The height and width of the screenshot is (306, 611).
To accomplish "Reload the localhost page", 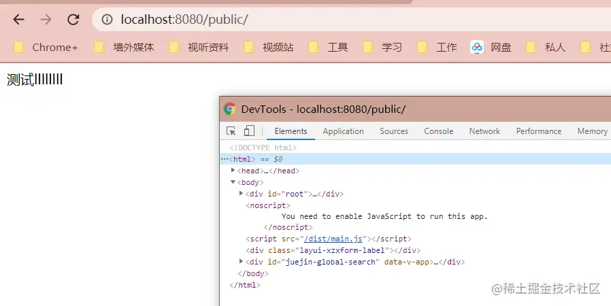I will pos(73,19).
